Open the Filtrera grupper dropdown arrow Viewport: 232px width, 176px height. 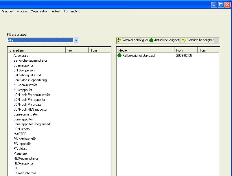[x=76, y=40]
